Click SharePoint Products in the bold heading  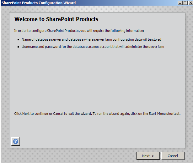[x=73, y=19]
